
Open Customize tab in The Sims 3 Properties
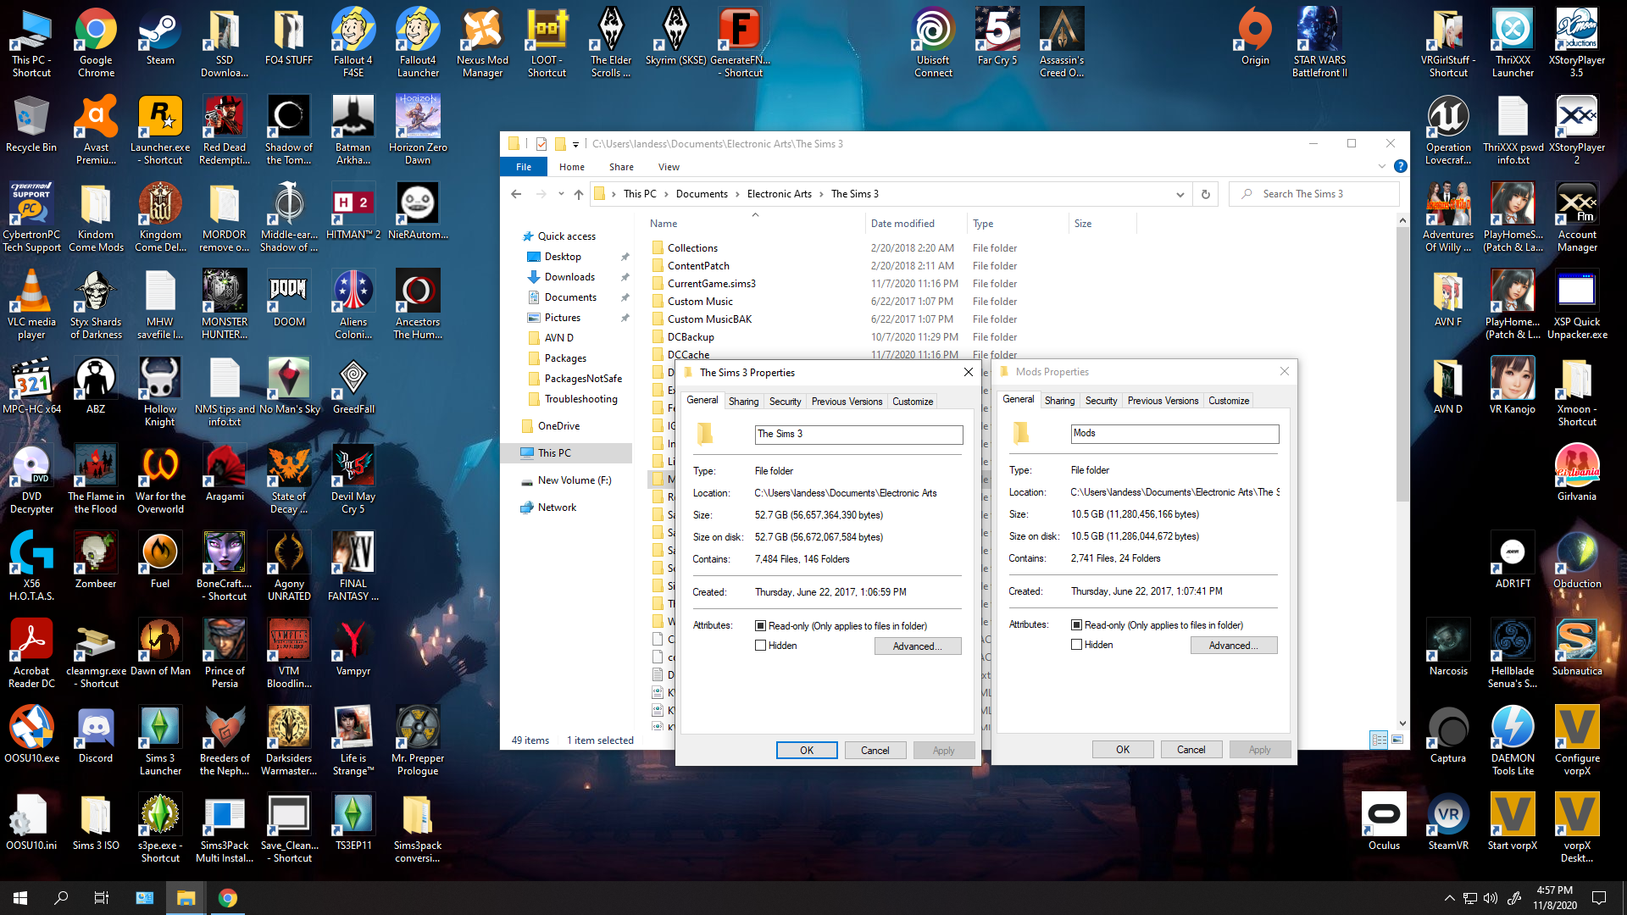click(x=912, y=402)
